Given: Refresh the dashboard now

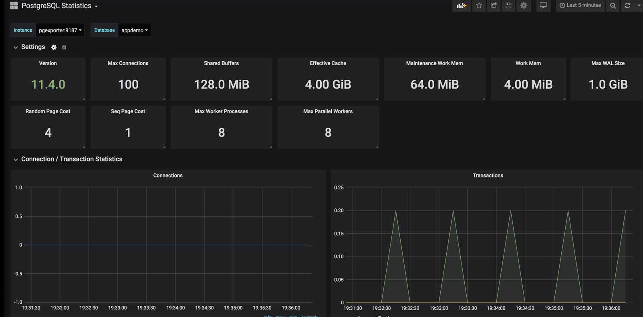Looking at the screenshot, I should point(627,6).
